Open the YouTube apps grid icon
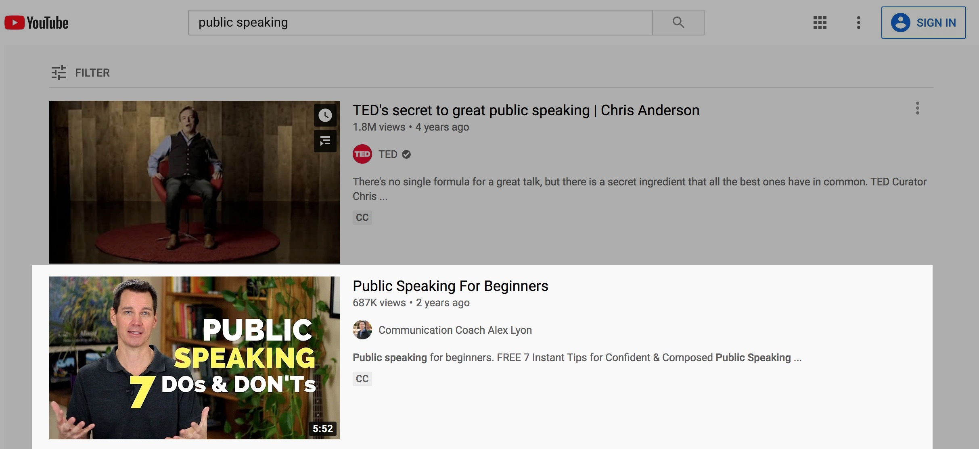The image size is (979, 449). pos(820,23)
